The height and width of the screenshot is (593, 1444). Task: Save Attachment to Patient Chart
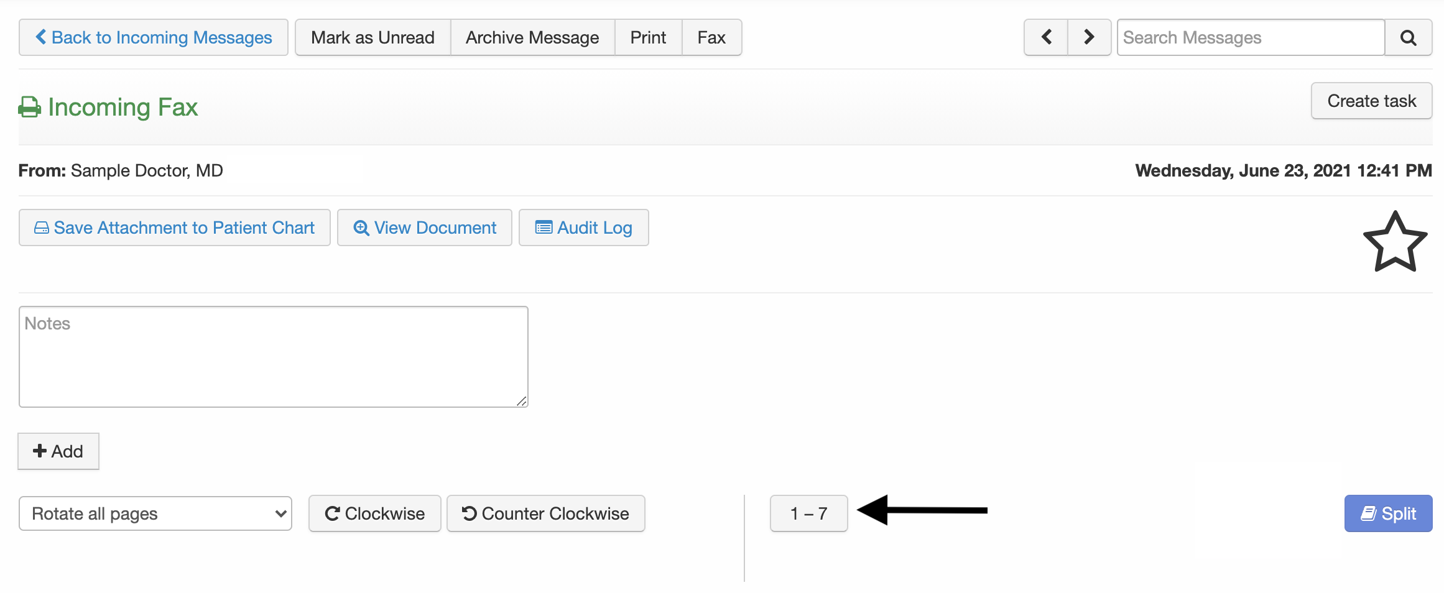point(174,228)
